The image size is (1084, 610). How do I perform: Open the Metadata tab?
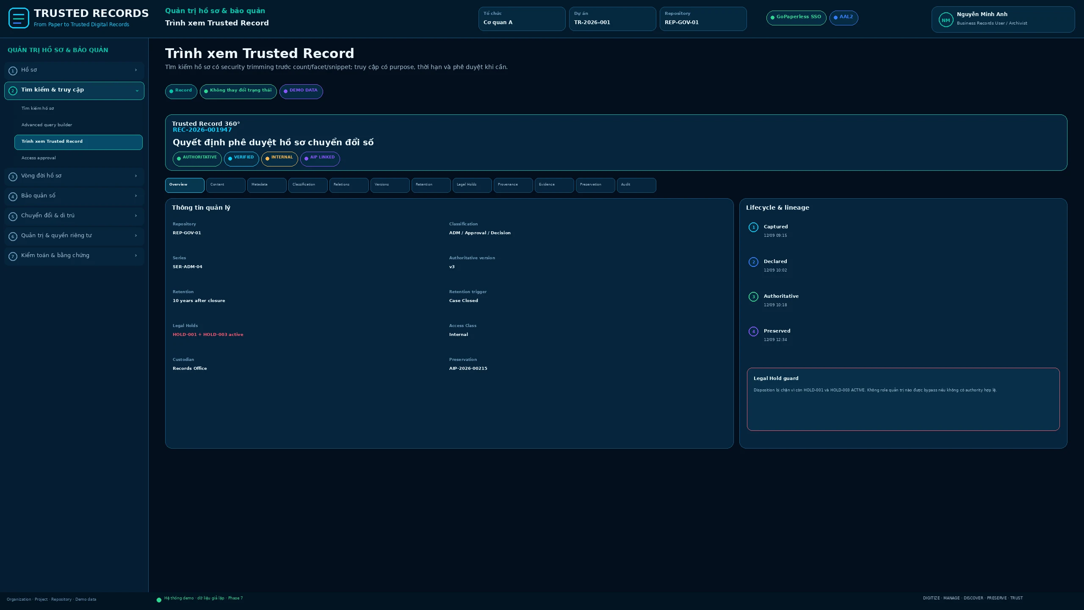tap(267, 185)
